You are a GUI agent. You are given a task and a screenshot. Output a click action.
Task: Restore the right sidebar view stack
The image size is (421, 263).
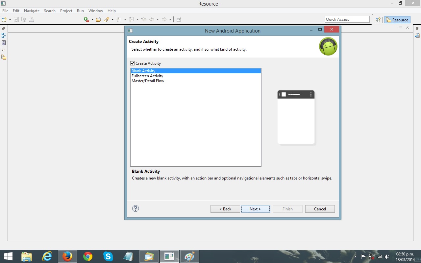[417, 29]
